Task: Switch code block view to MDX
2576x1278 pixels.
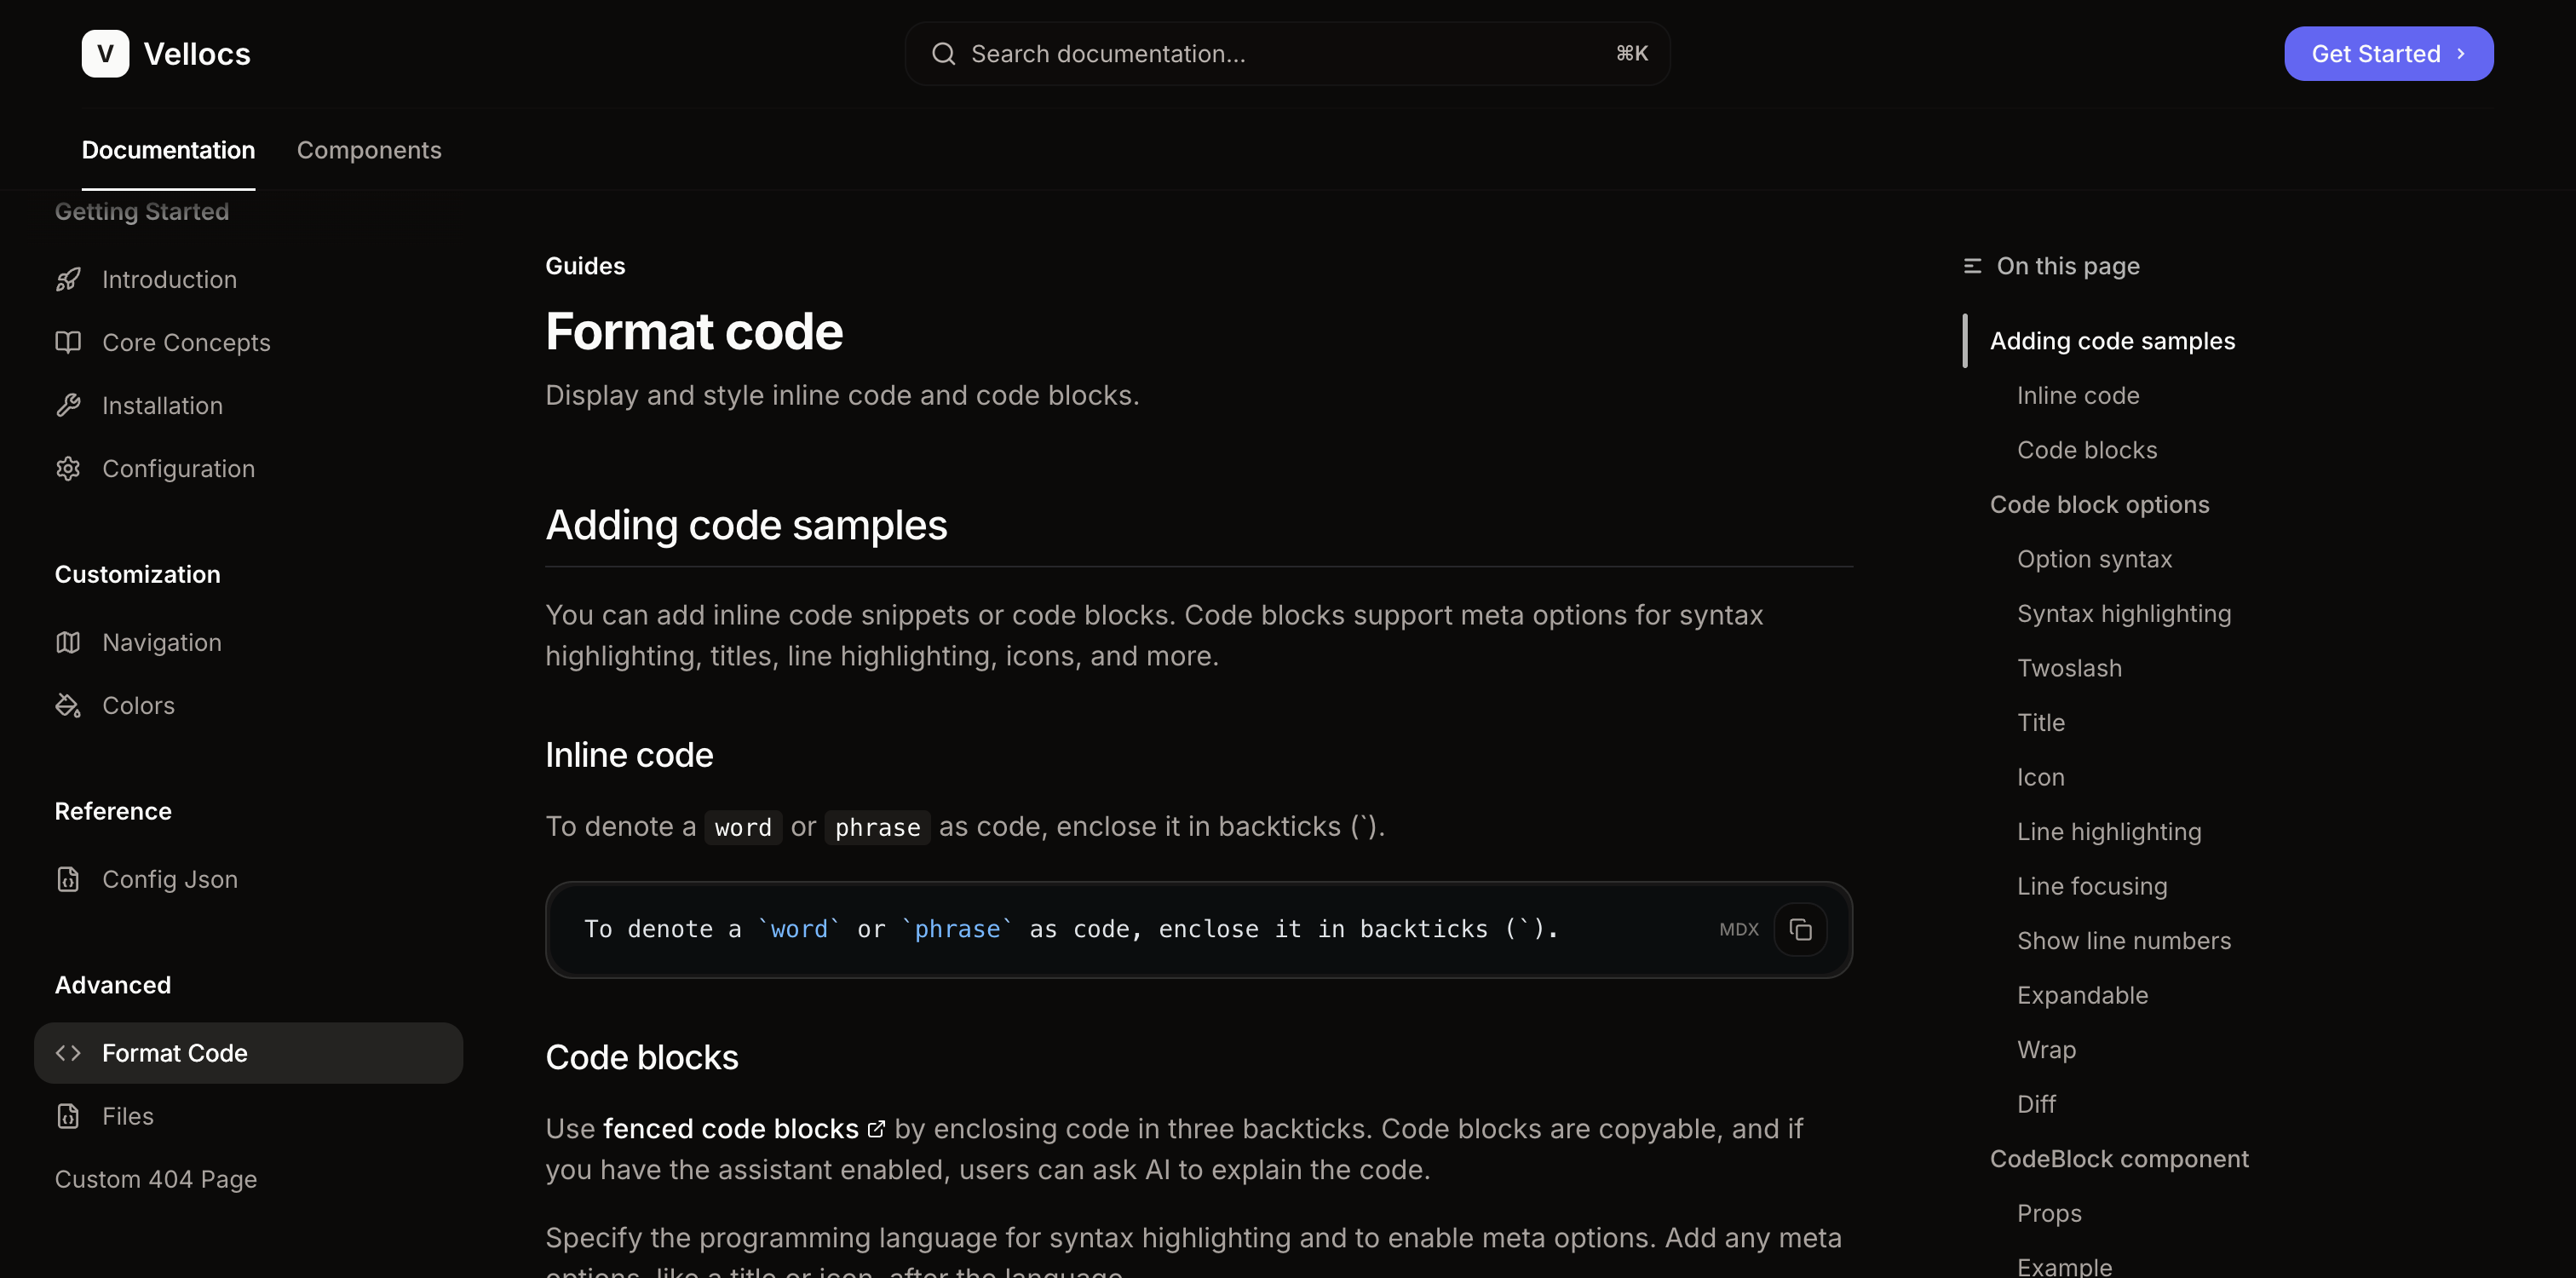Action: [x=1739, y=929]
